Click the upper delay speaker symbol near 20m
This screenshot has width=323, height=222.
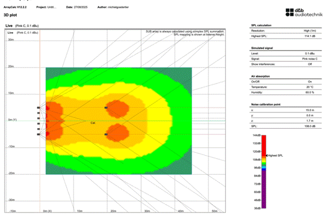106,107
